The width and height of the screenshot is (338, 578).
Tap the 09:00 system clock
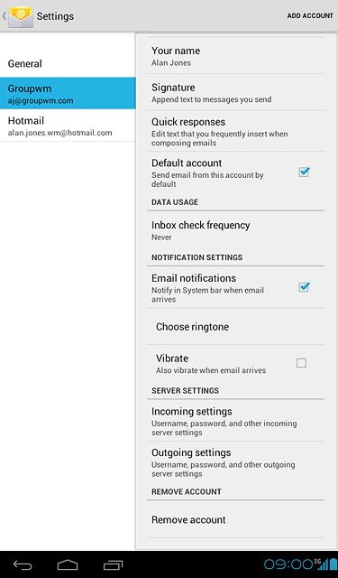pyautogui.click(x=288, y=564)
